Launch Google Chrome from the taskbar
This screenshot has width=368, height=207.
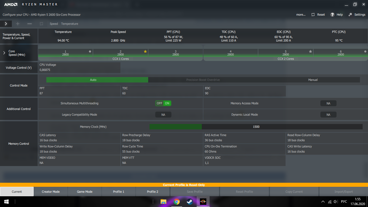[177, 202]
